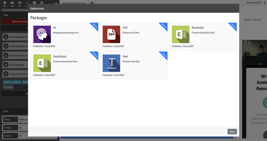Image resolution: width=267 pixels, height=141 pixels.
Task: Click the Save cloud icon
Action: click(x=12, y=3)
